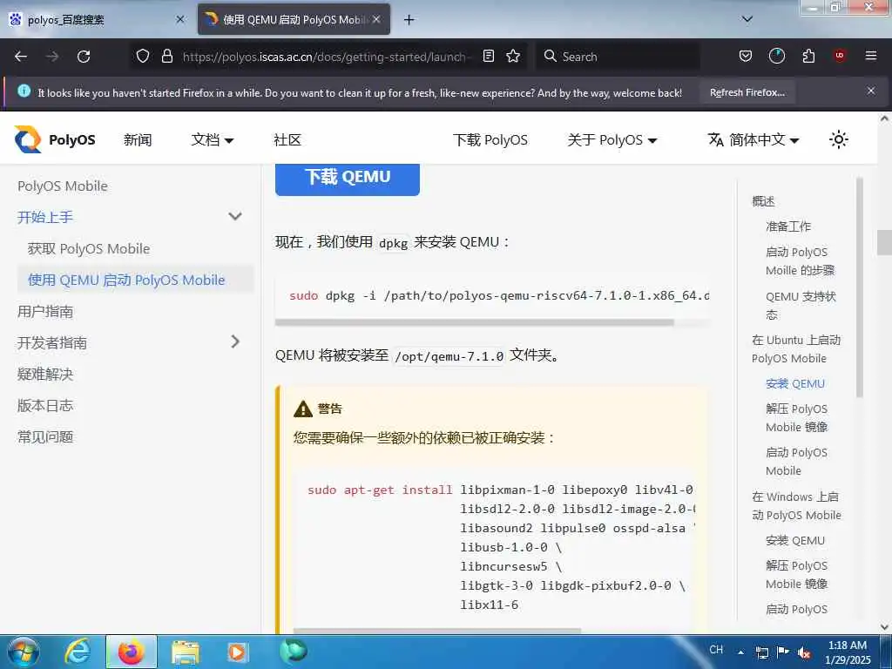Click the muted volume tray icon
This screenshot has width=892, height=669.
point(804,652)
